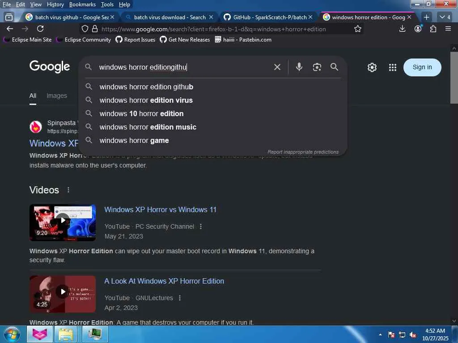Start Google voice search microphone

click(299, 67)
